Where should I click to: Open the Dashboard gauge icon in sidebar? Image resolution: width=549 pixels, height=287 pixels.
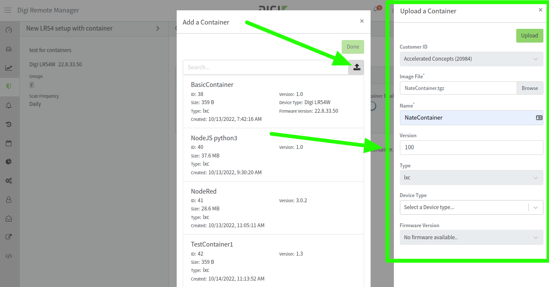click(9, 30)
